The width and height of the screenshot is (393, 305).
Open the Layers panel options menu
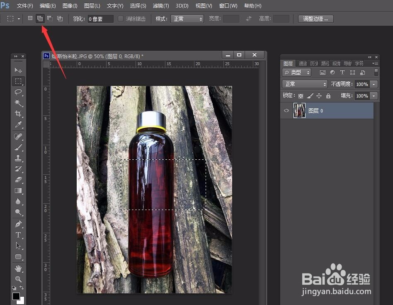[375, 63]
